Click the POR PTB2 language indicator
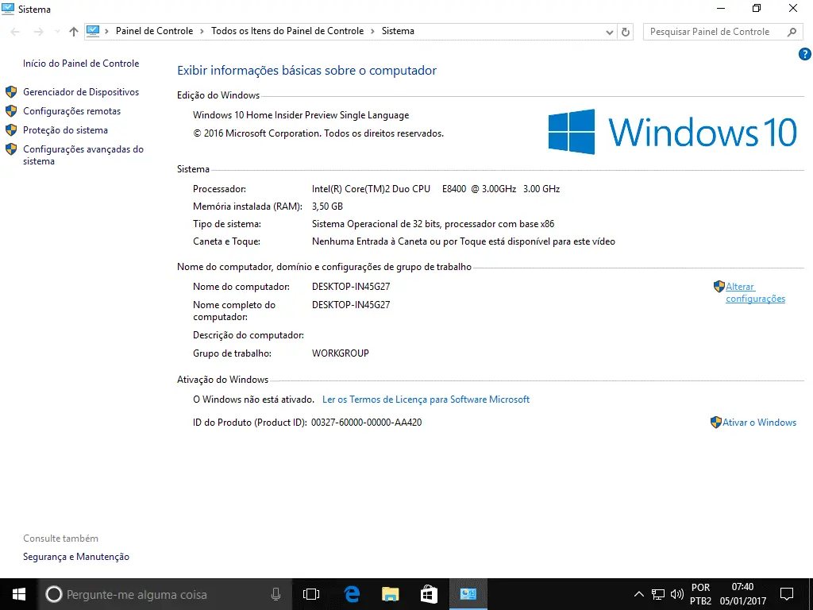The height and width of the screenshot is (610, 813). point(700,594)
